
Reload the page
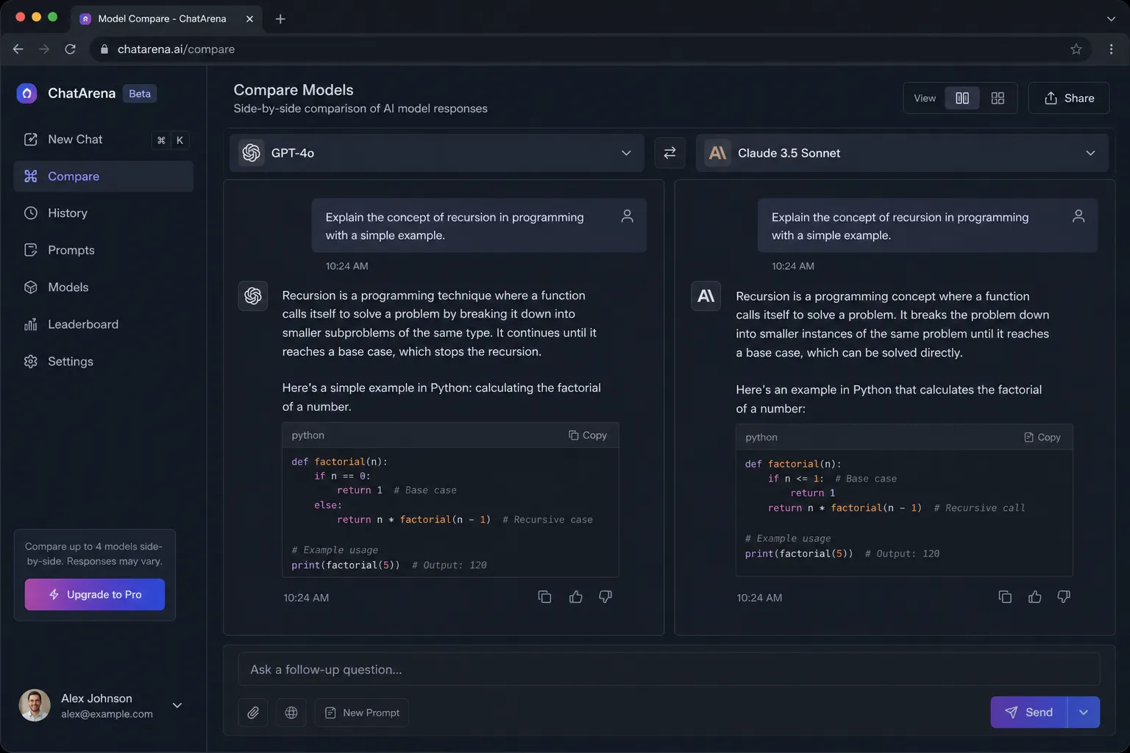coord(70,49)
